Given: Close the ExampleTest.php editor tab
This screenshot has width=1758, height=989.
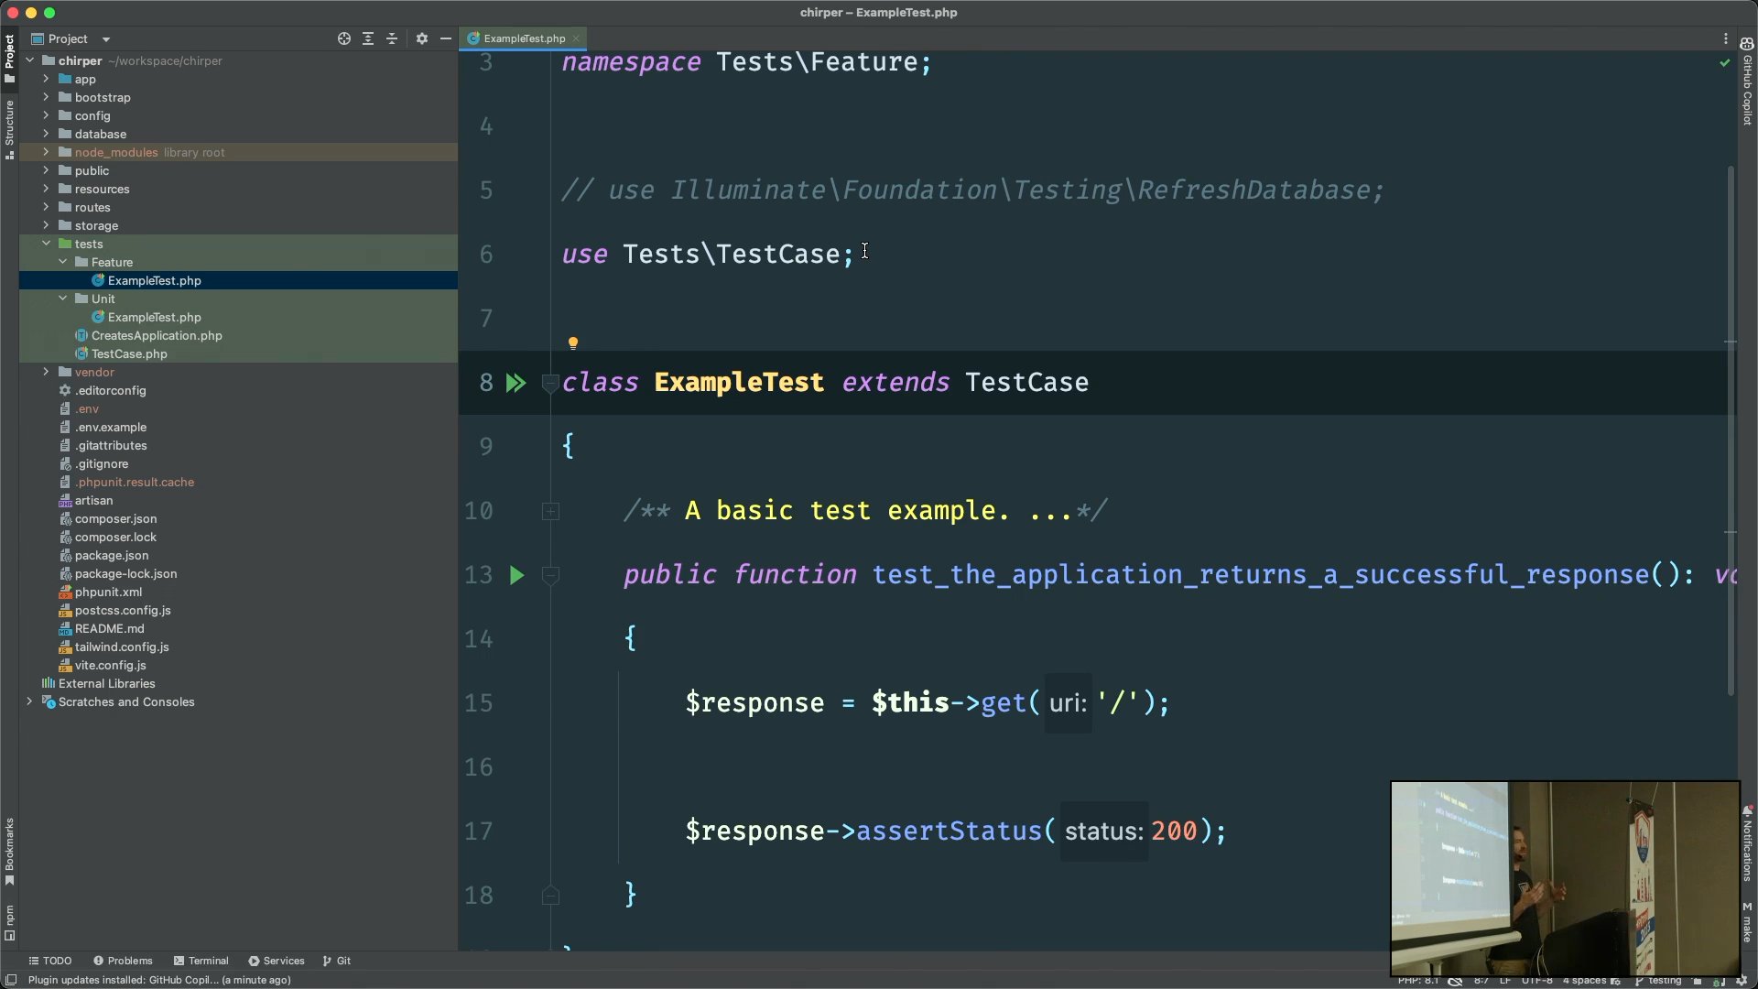Looking at the screenshot, I should [576, 38].
